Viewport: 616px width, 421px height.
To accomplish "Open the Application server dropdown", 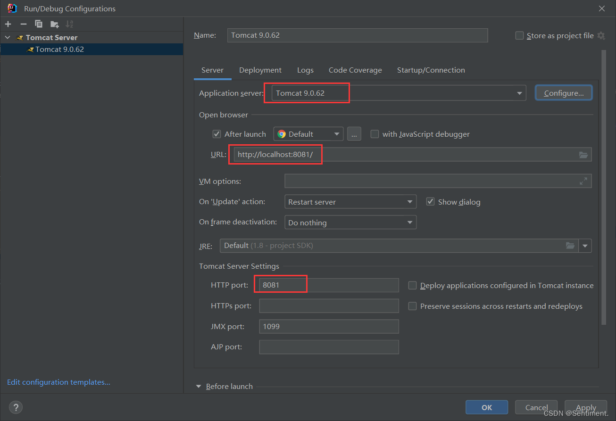I will click(399, 93).
